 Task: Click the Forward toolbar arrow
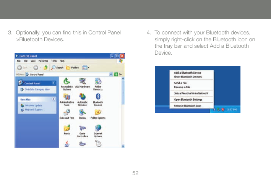click(x=36, y=68)
